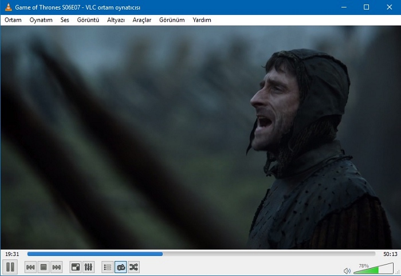Viewport: 401px width, 276px height.
Task: Toggle shuffle random playback
Action: pos(133,267)
